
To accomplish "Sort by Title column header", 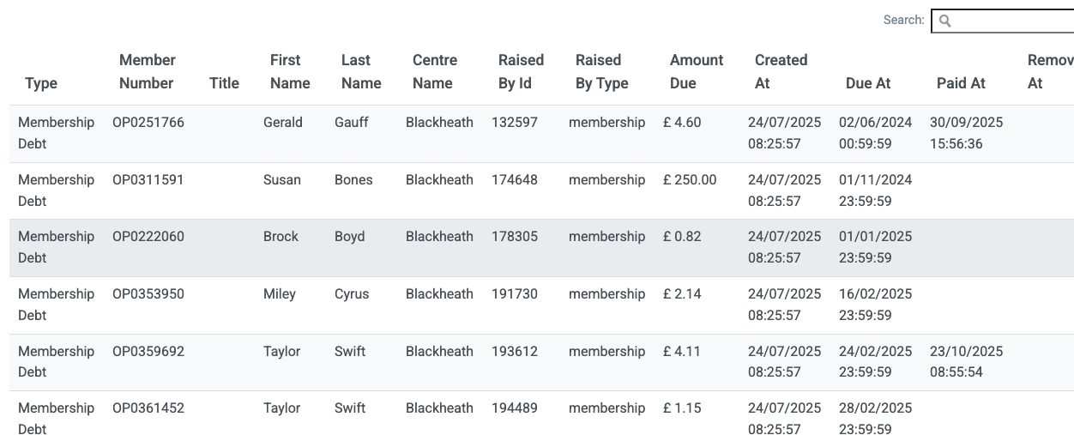I will pyautogui.click(x=224, y=83).
